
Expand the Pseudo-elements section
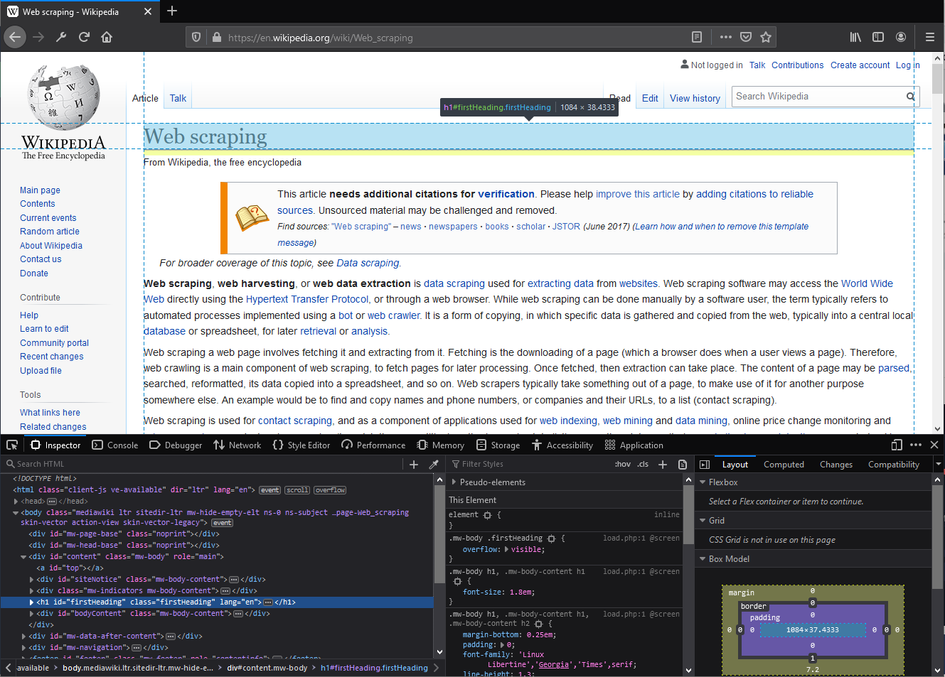tap(454, 482)
